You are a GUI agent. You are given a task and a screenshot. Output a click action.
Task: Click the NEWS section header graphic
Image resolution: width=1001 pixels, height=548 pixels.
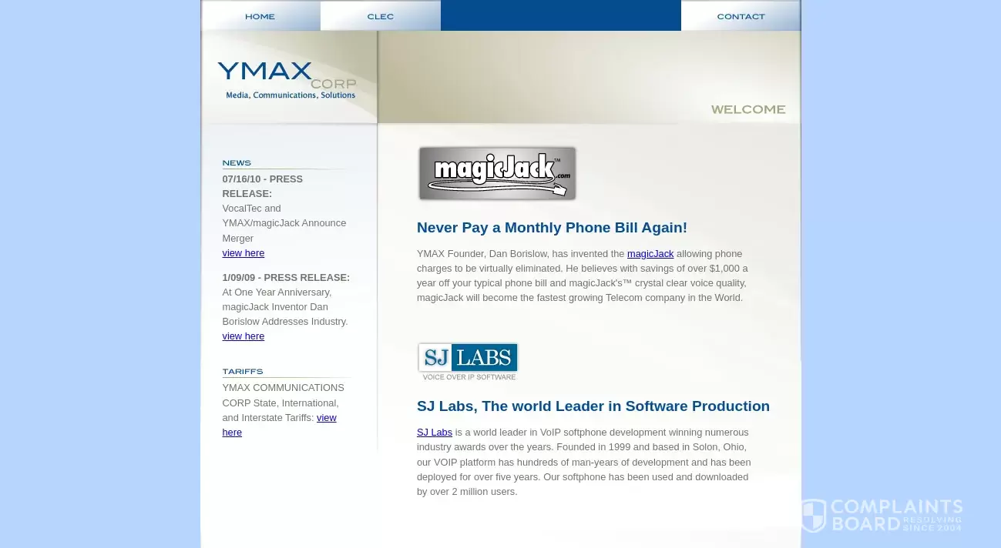click(237, 162)
